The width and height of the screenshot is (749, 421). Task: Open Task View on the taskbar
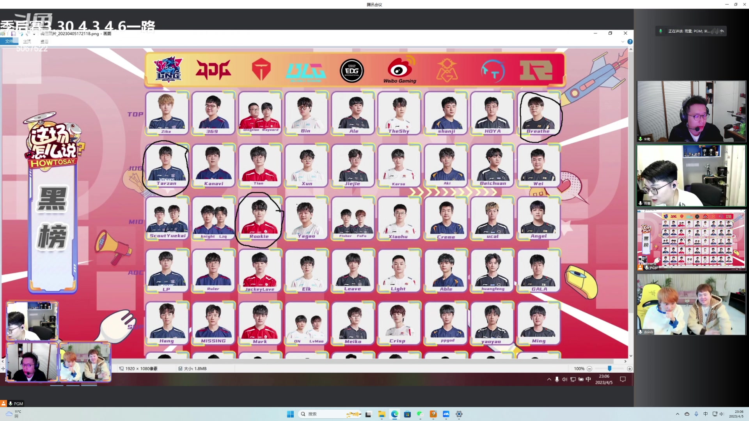click(x=368, y=414)
